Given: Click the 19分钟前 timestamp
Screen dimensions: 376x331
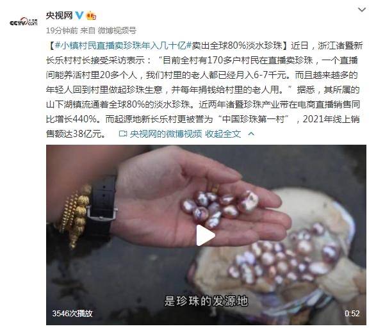Looking at the screenshot, I should click(62, 31).
